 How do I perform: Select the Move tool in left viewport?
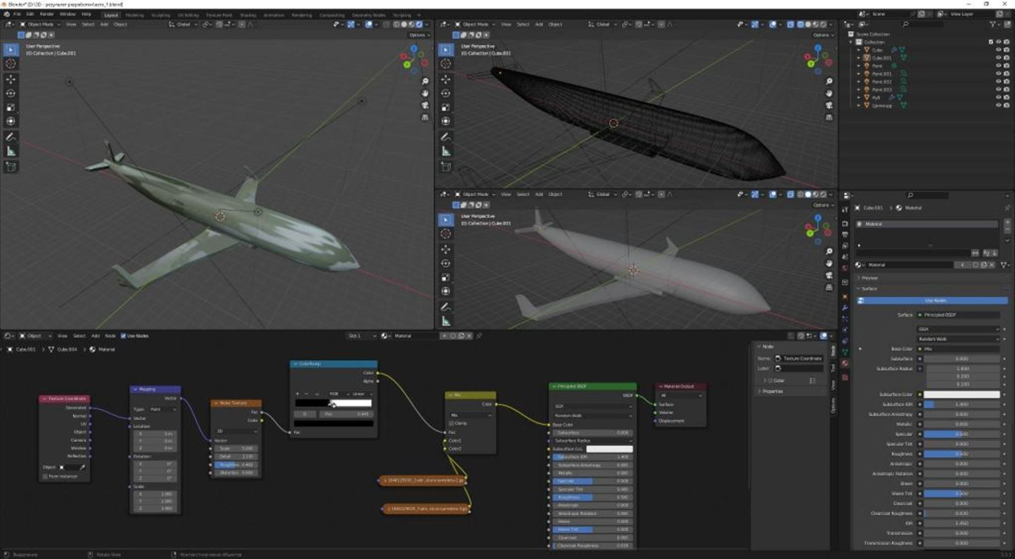point(11,79)
